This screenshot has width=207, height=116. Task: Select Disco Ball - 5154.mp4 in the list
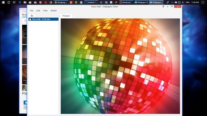point(43,19)
